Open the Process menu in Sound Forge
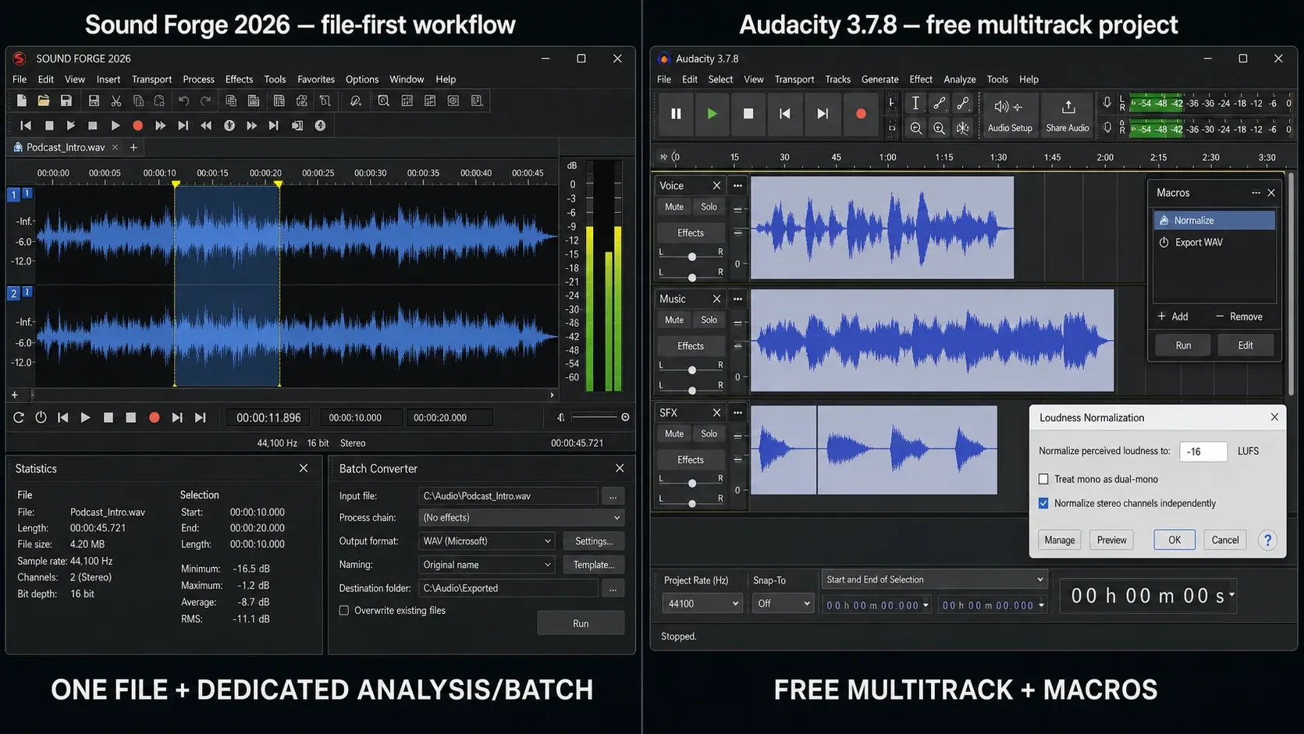This screenshot has height=734, width=1304. [x=198, y=80]
